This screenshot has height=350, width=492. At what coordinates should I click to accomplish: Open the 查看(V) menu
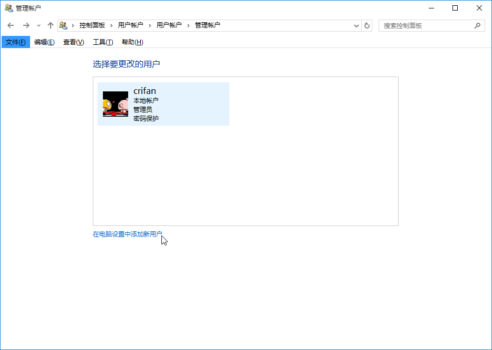coord(74,42)
